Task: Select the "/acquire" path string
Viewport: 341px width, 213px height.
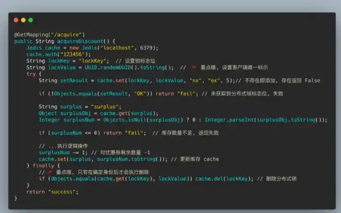Action: (x=66, y=35)
